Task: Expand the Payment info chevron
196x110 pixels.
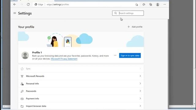Action: pyautogui.click(x=140, y=98)
